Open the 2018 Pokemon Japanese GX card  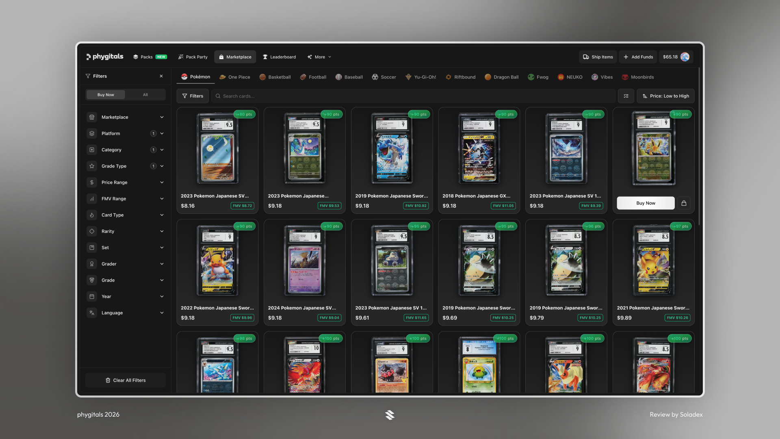pos(479,160)
